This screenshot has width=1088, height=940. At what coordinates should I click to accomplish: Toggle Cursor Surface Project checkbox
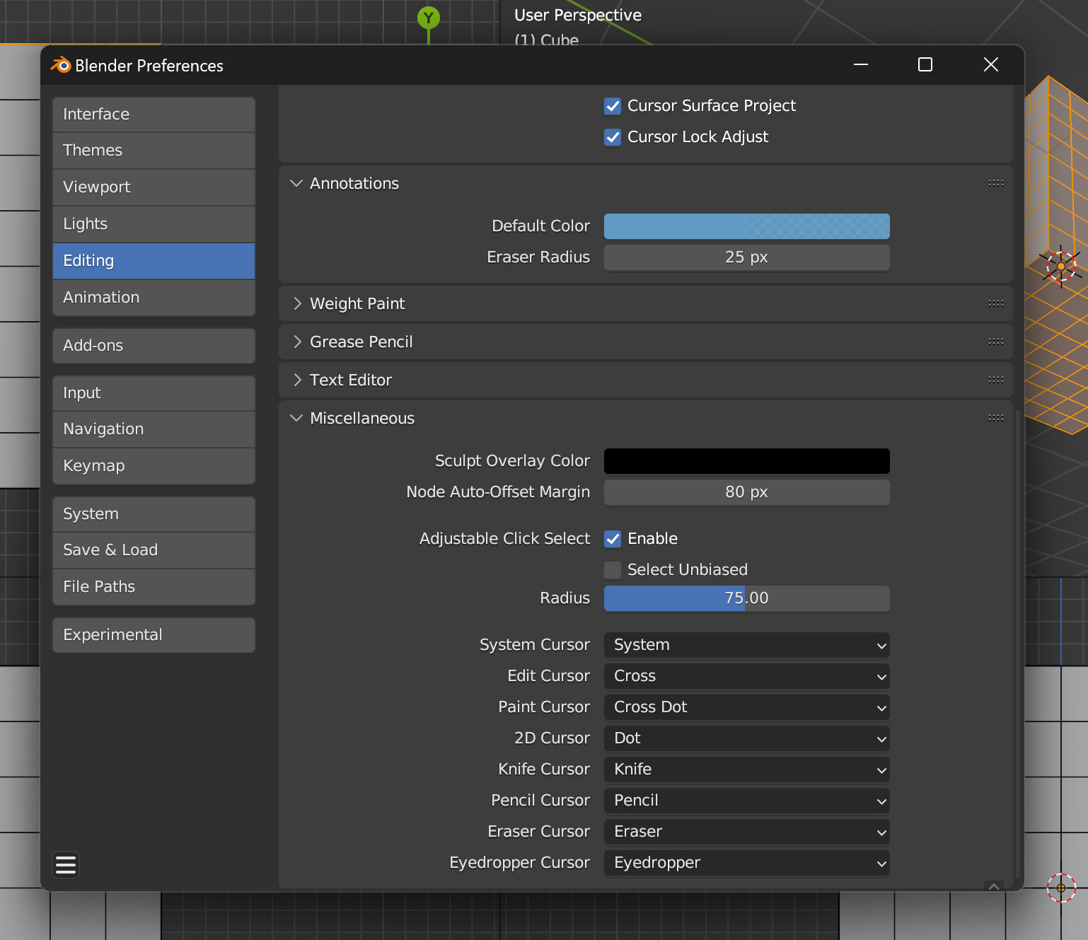tap(613, 106)
